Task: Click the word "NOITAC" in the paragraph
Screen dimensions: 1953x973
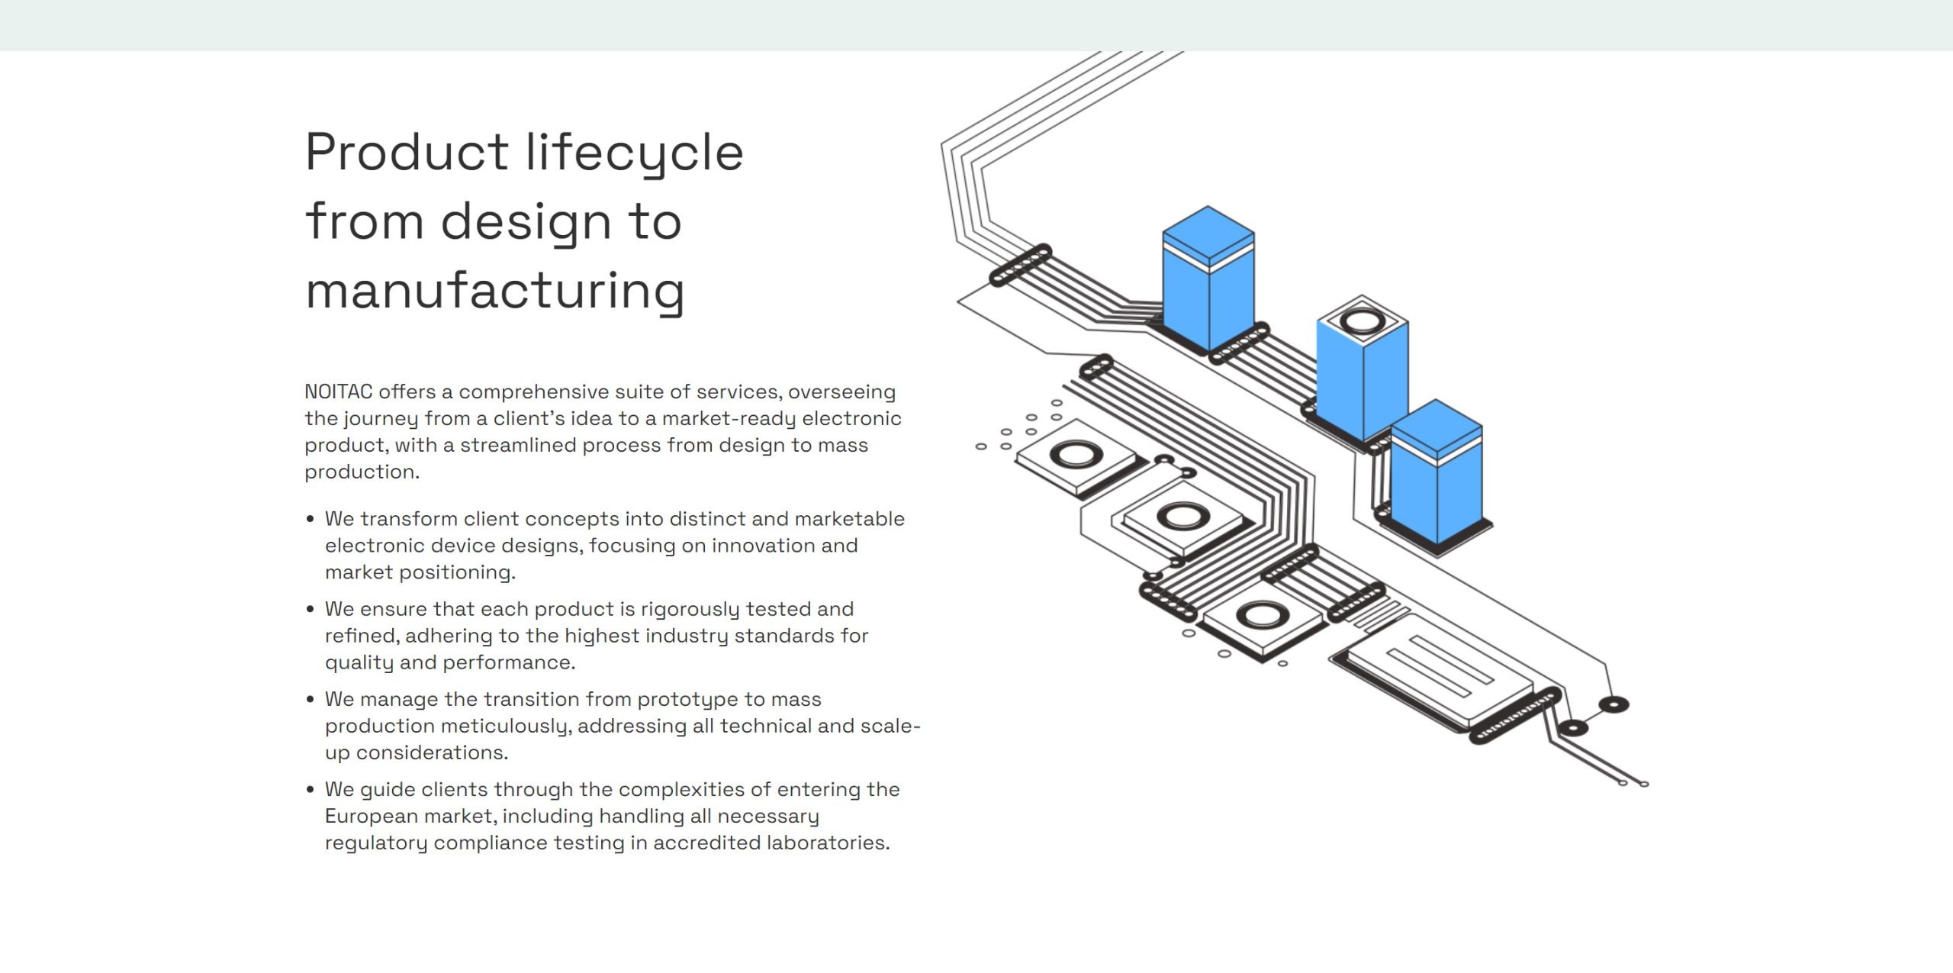Action: pyautogui.click(x=338, y=392)
